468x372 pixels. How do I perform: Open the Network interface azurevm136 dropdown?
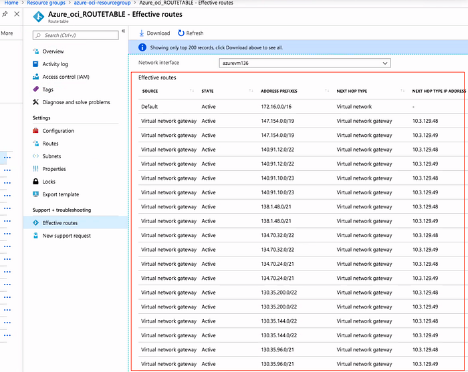click(305, 63)
